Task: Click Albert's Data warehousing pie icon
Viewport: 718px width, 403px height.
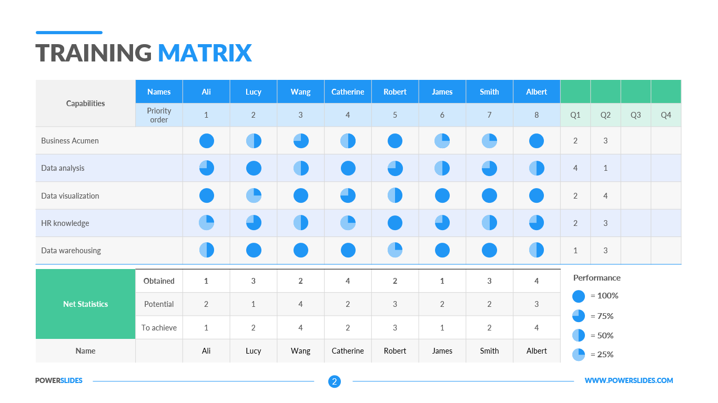Action: click(537, 250)
